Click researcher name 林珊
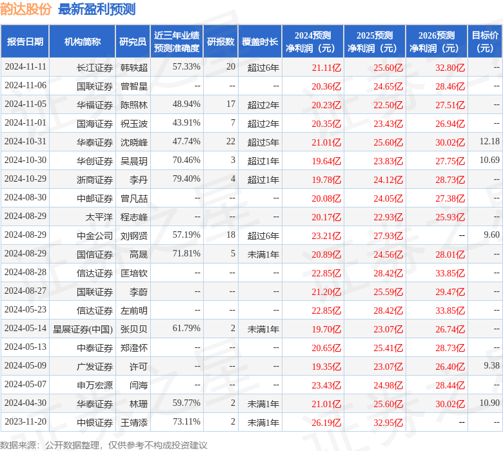This screenshot has height=451, width=503. 139,404
